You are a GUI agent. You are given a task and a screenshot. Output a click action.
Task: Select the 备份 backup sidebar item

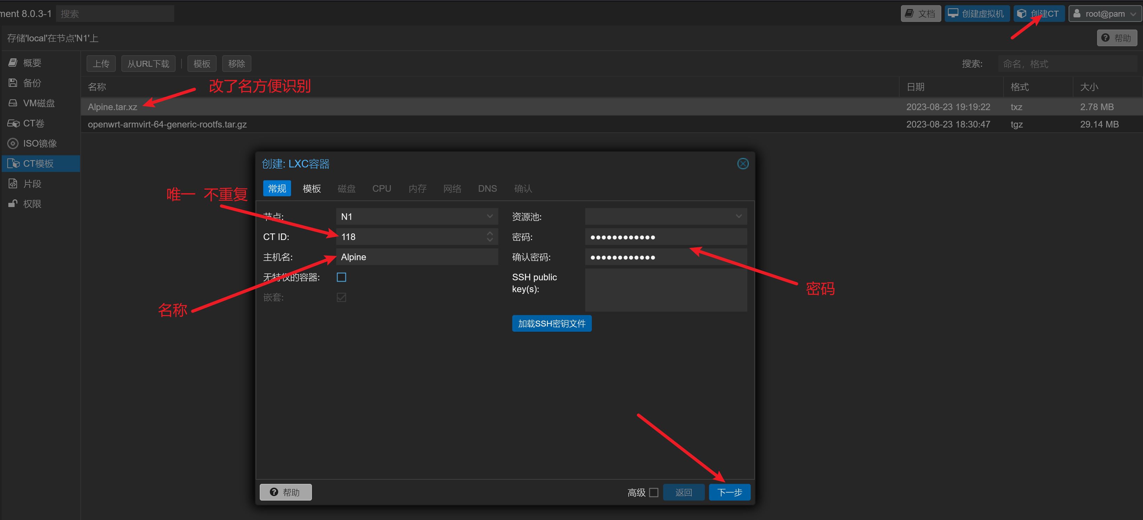coord(32,83)
